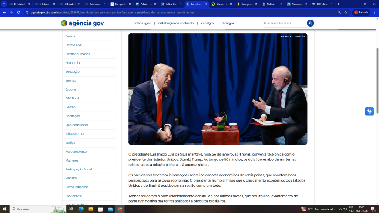
Task: Reload the page with the refresh icon
Action: (19, 12)
